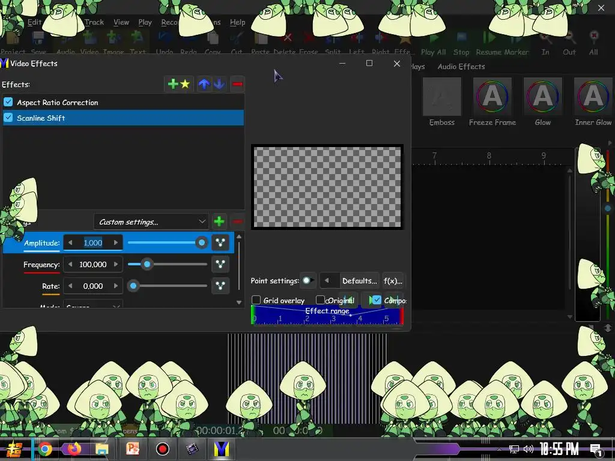Move selected effect down in list
This screenshot has height=461, width=615.
pyautogui.click(x=219, y=84)
